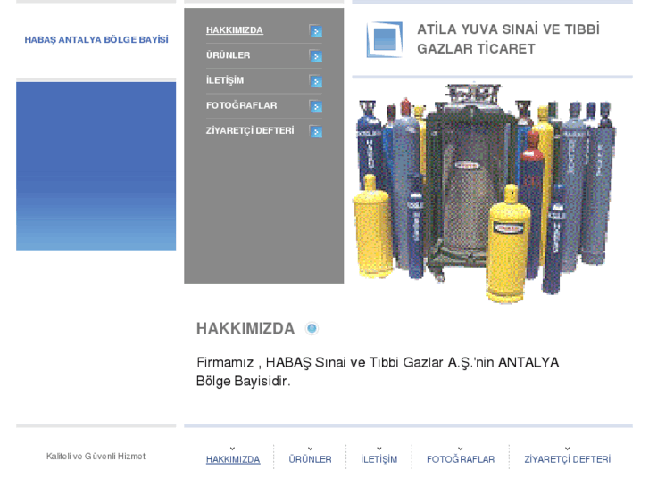Image resolution: width=649 pixels, height=486 pixels.
Task: Click the HABAŞ ANTALYA BÖLGE BAYİSİ text
Action: tap(96, 40)
